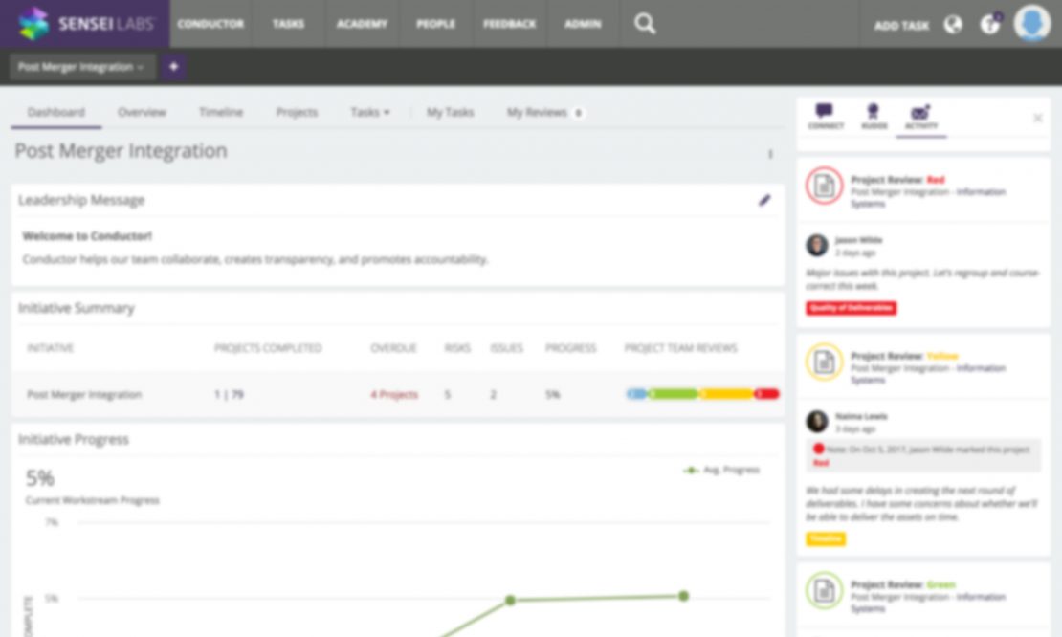Switch to the My Tasks tab
Image resolution: width=1062 pixels, height=637 pixels.
pos(450,112)
